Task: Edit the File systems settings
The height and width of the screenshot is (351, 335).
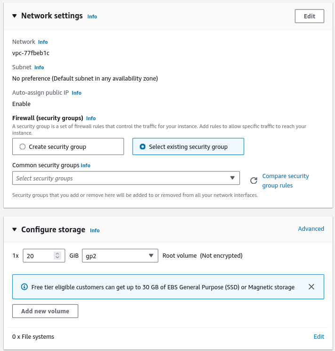Action: coord(319,336)
